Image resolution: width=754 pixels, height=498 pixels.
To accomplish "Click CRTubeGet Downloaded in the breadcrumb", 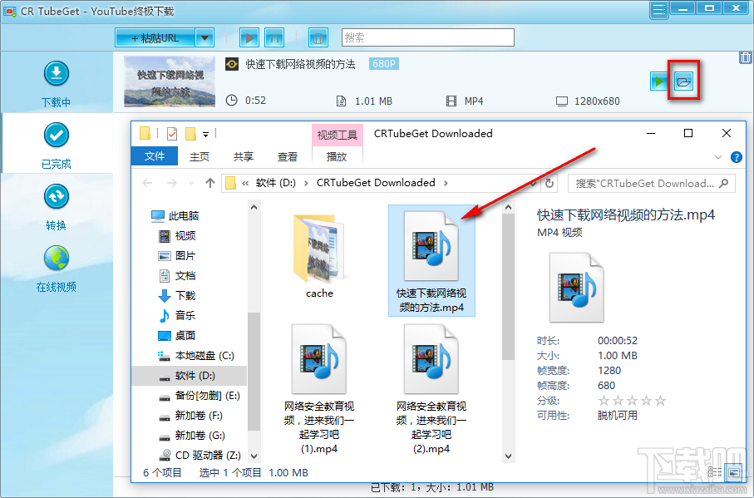I will 376,183.
